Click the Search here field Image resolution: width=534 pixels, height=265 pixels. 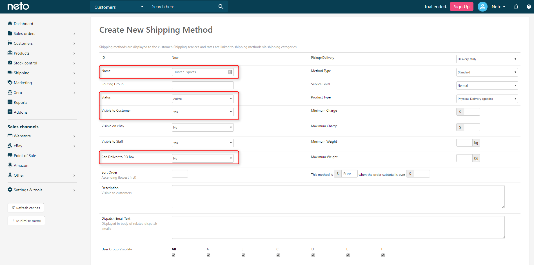pos(183,7)
